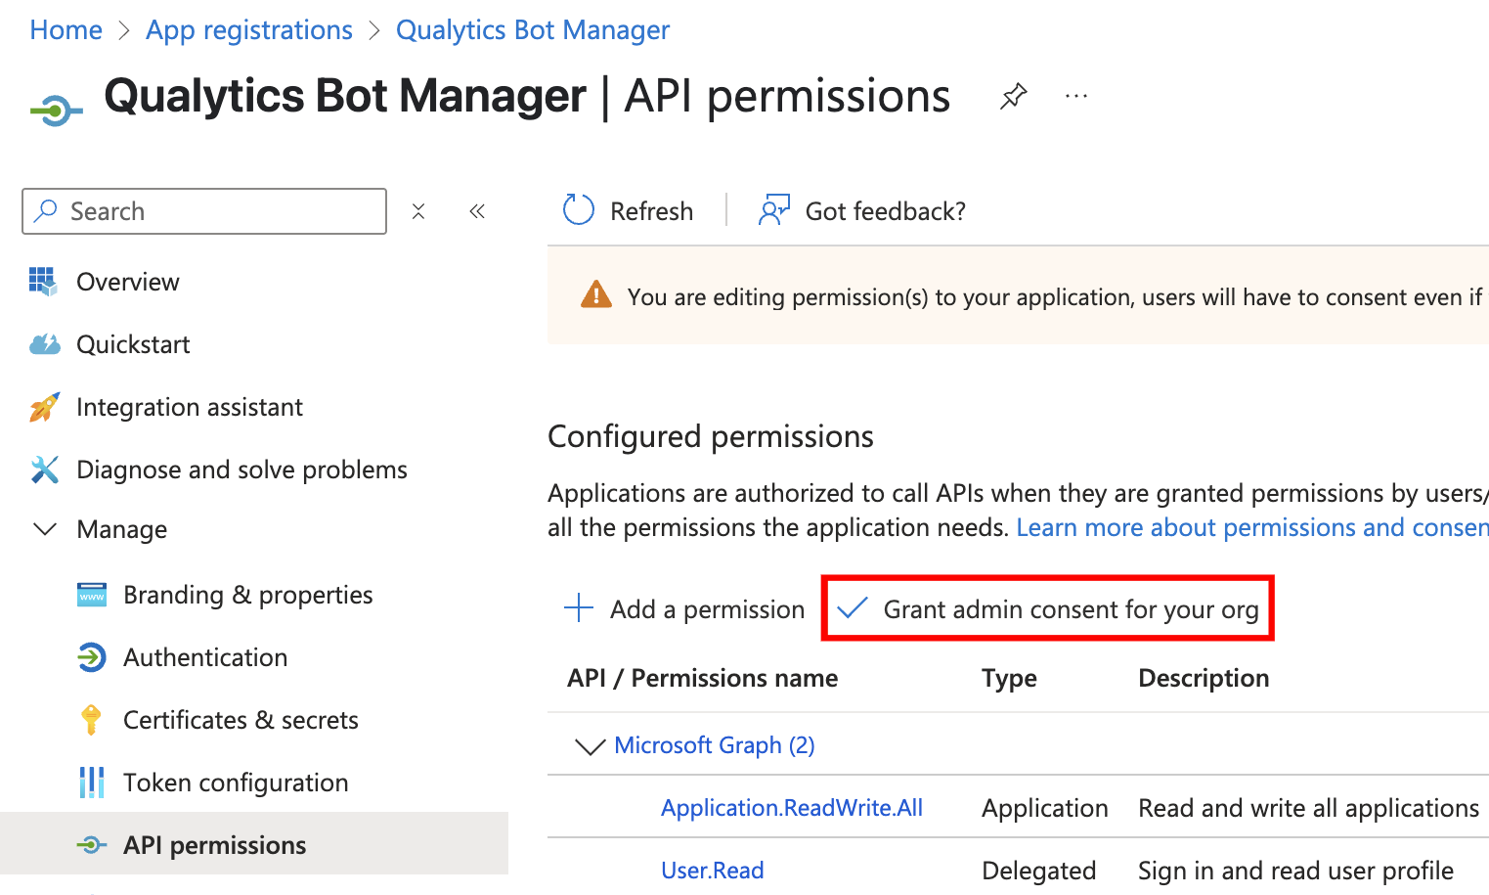This screenshot has width=1489, height=895.
Task: Go to Home breadcrumb
Action: tap(66, 30)
